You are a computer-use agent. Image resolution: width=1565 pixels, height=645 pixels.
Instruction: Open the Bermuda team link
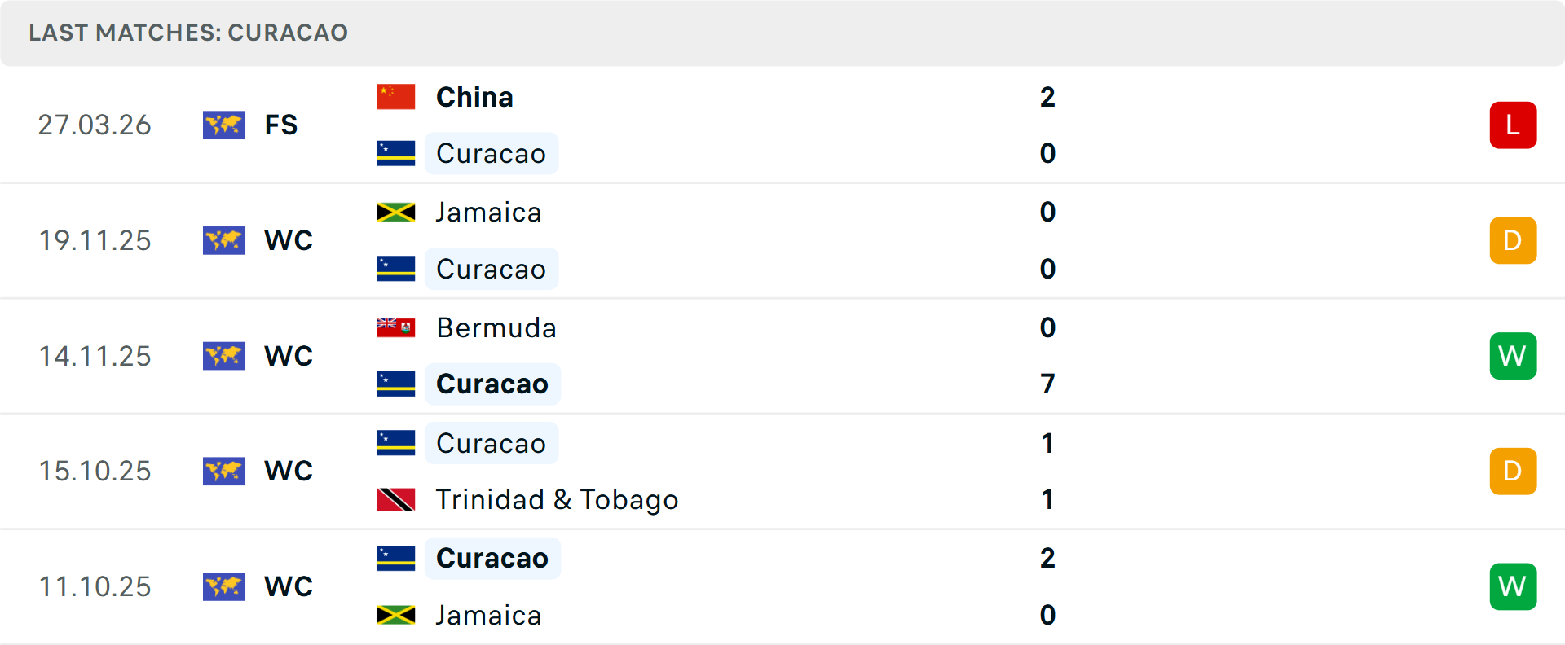(x=496, y=327)
